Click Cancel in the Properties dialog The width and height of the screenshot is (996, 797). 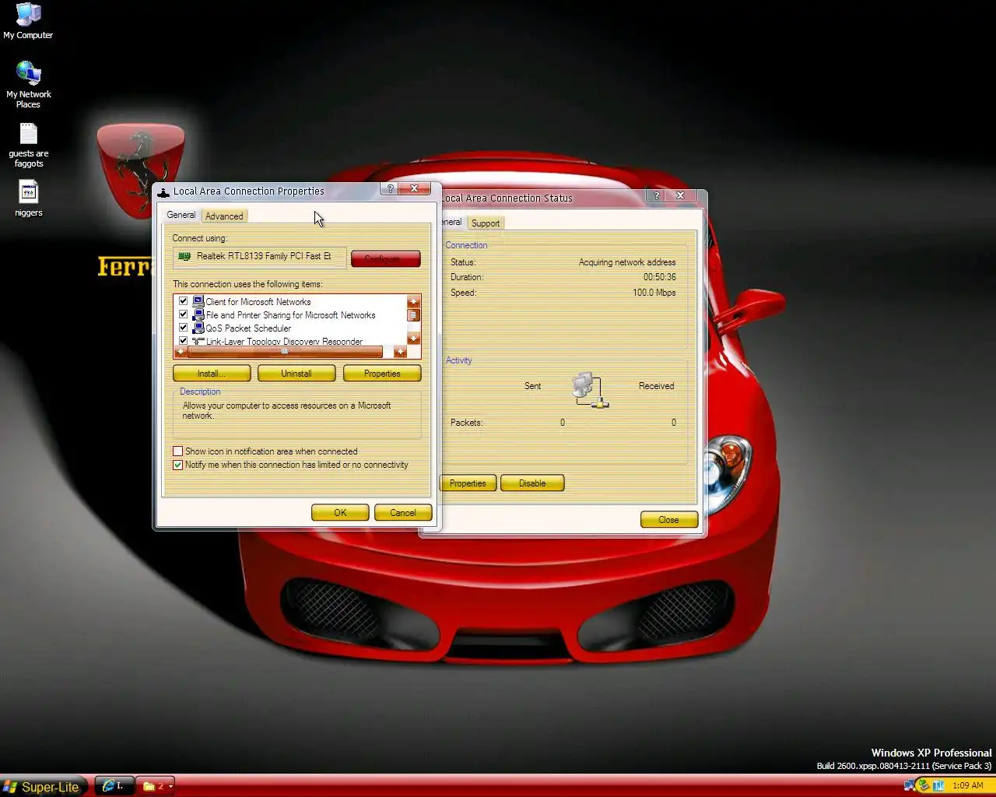pyautogui.click(x=403, y=512)
